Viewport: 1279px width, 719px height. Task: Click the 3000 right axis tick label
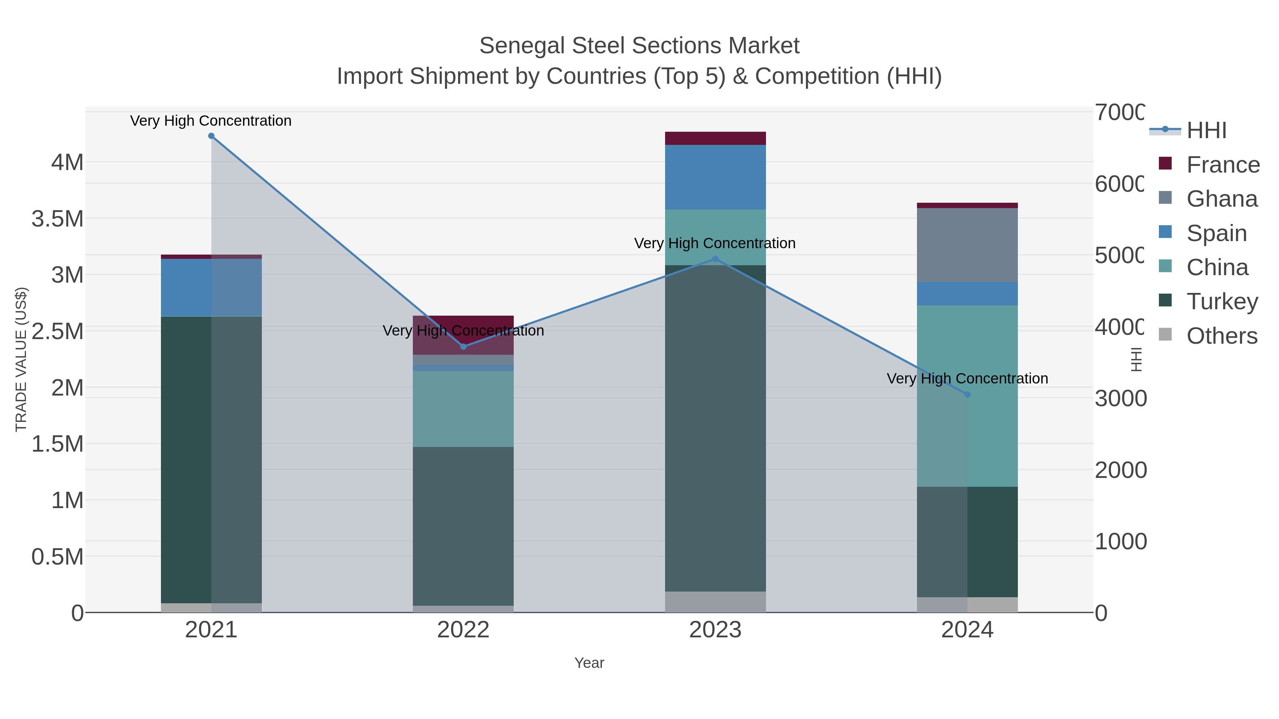[1121, 398]
